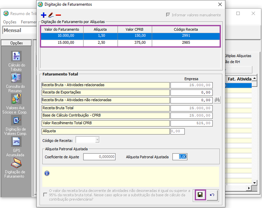The image size is (262, 208).
Task: Click the binoculars search icon
Action: click(217, 100)
